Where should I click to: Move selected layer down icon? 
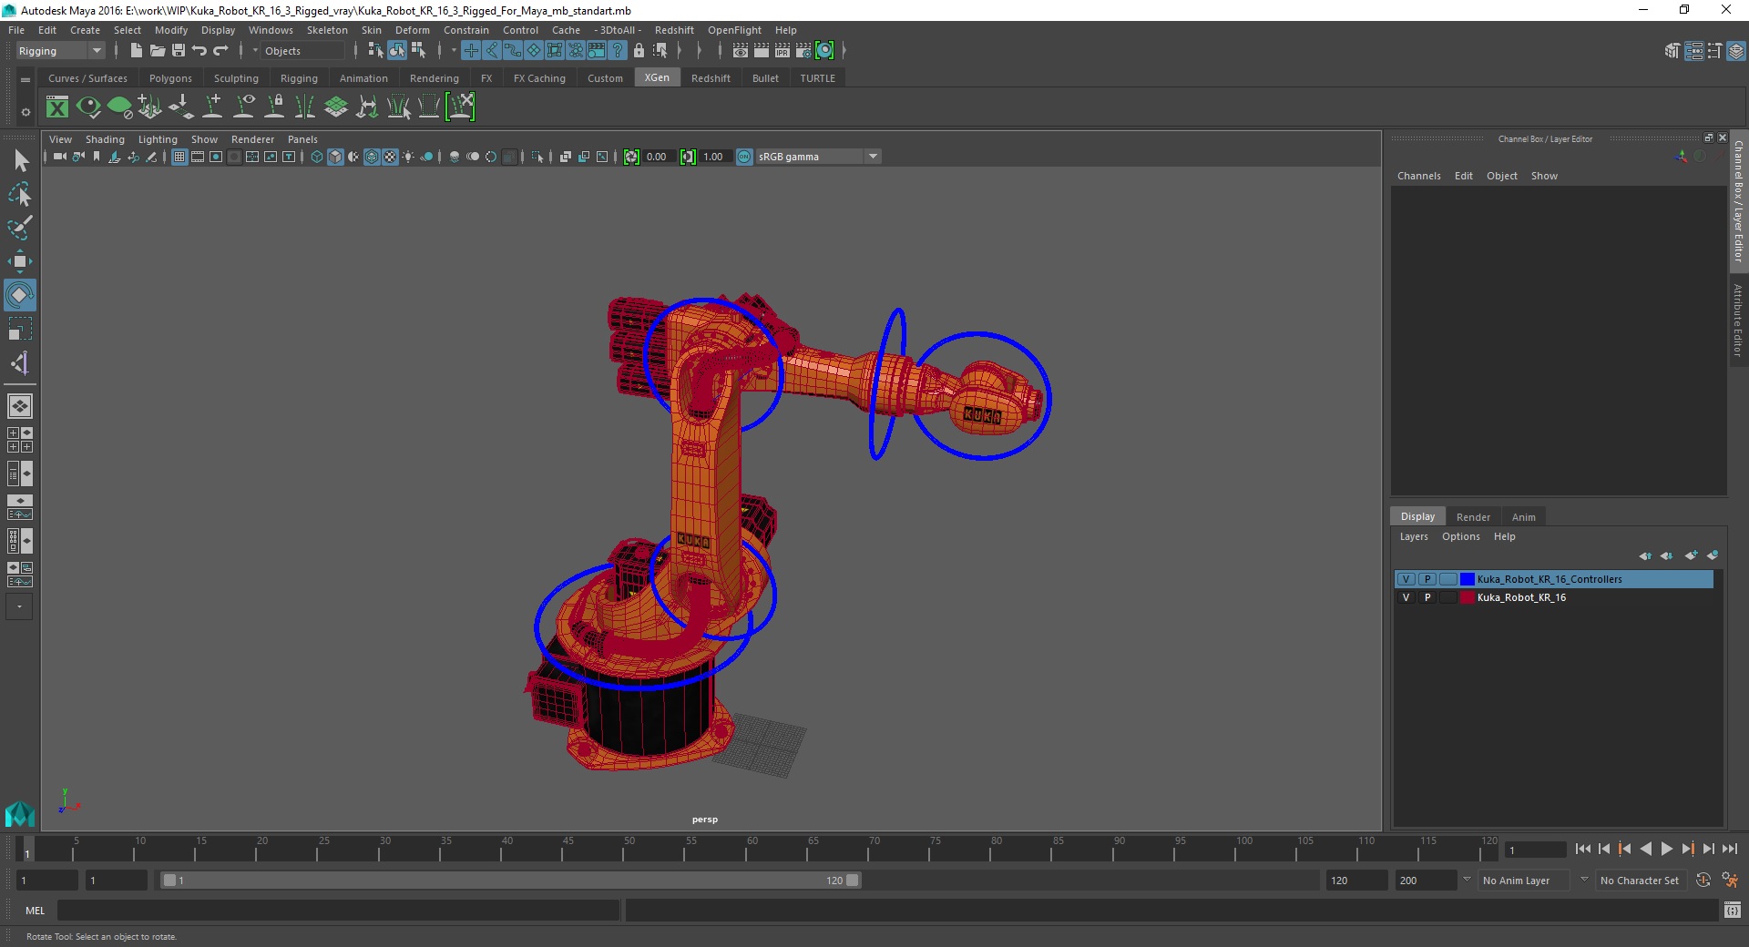1666,555
